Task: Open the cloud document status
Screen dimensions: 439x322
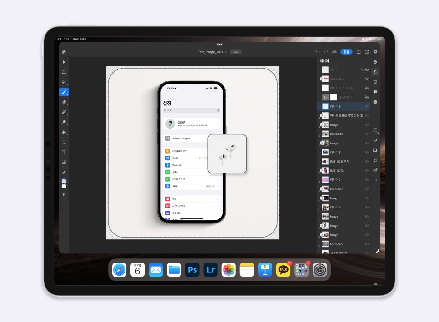Action: coord(334,52)
